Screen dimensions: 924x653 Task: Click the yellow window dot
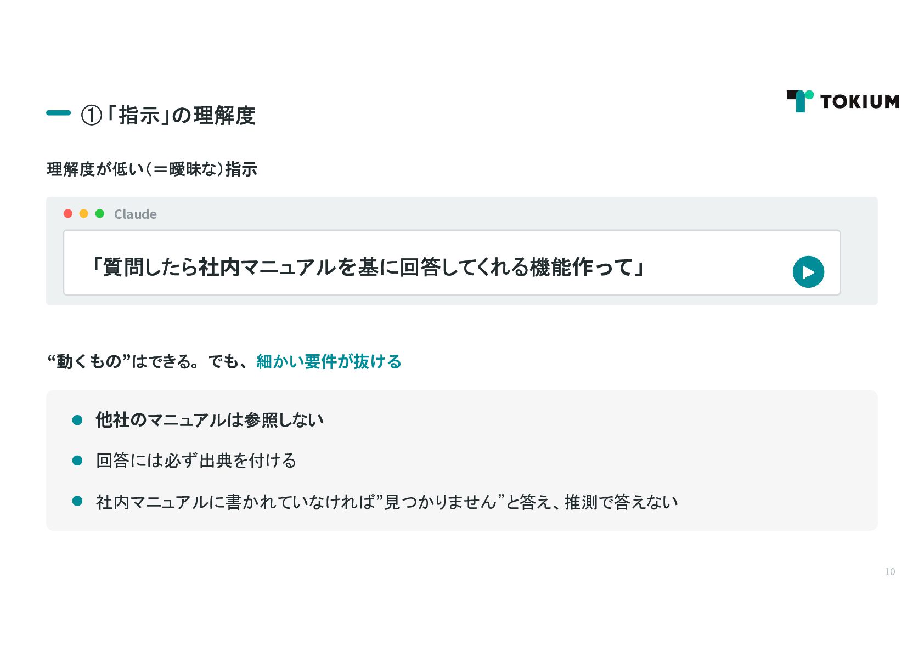pyautogui.click(x=84, y=213)
